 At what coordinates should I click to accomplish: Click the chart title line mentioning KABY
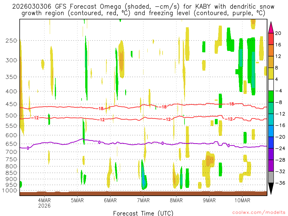(143, 7)
